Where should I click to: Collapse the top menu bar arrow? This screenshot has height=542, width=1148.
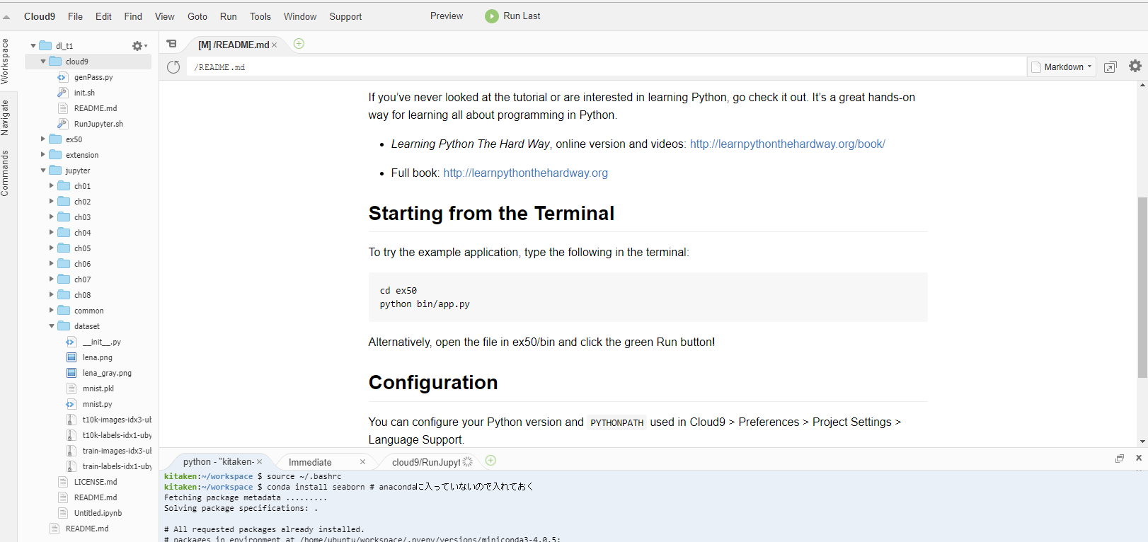[x=6, y=17]
